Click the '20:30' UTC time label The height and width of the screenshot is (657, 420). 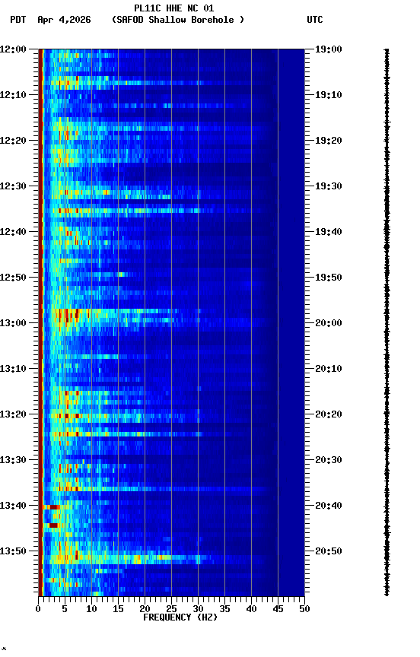329,461
